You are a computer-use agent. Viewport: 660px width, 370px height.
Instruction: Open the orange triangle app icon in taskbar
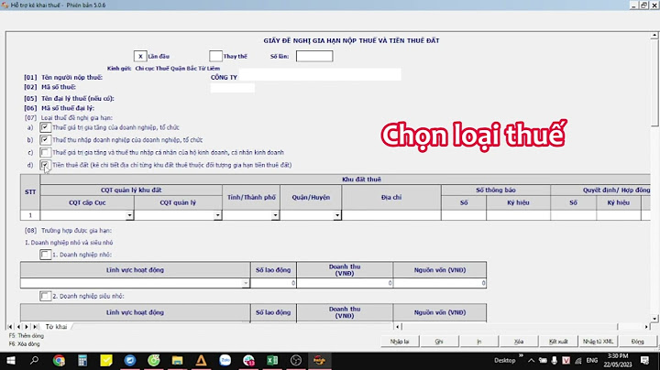tap(201, 360)
